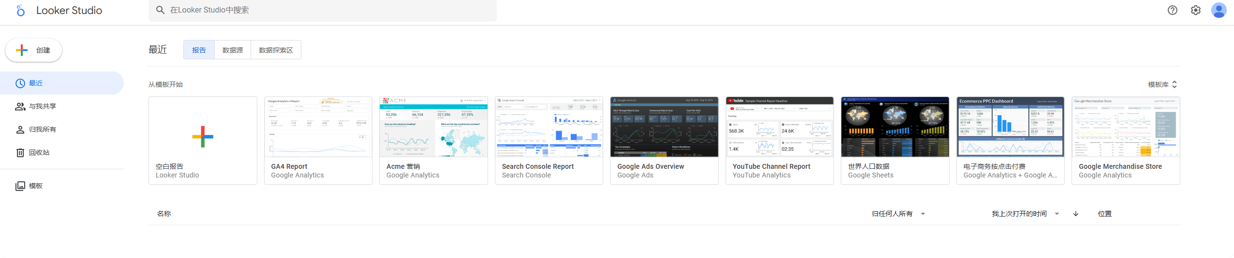Select the 报告 tab

pyautogui.click(x=199, y=50)
